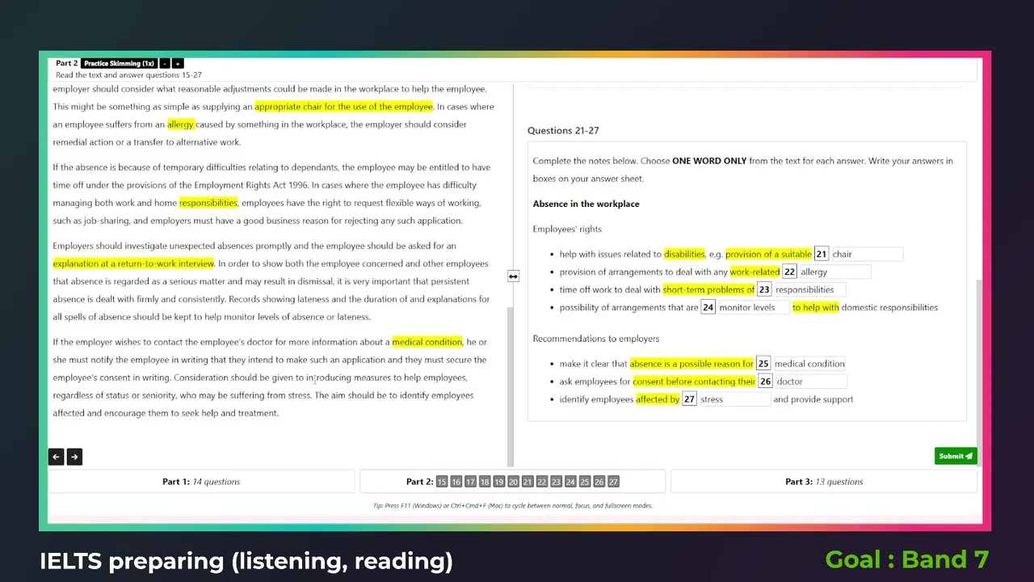Click the Practice Skimming (1x) button

(119, 63)
